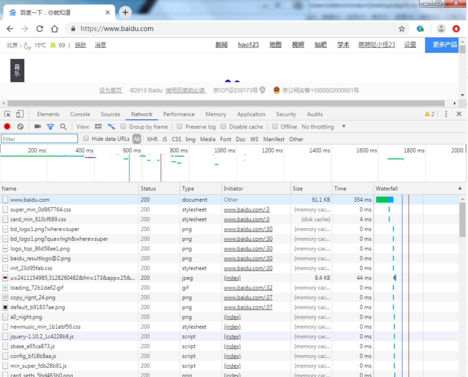
Task: Open the 设置 link
Action: point(410,45)
